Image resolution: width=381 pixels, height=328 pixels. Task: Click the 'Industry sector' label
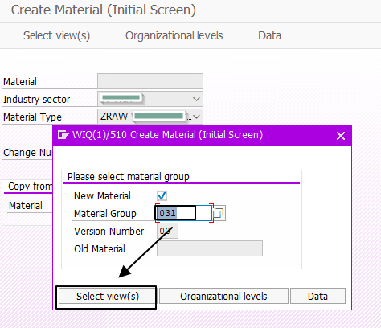coord(36,100)
